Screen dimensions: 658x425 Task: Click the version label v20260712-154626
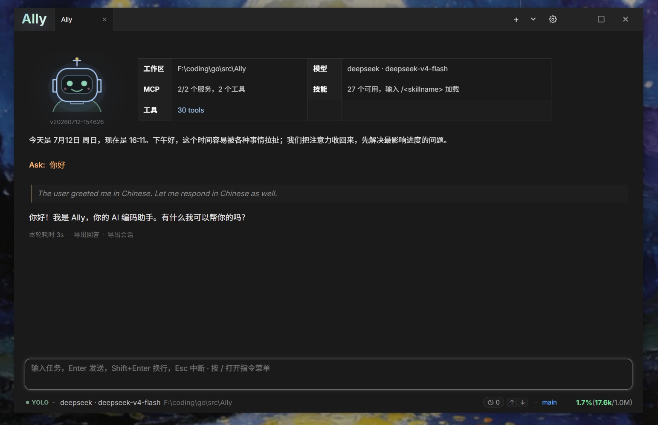pos(77,122)
